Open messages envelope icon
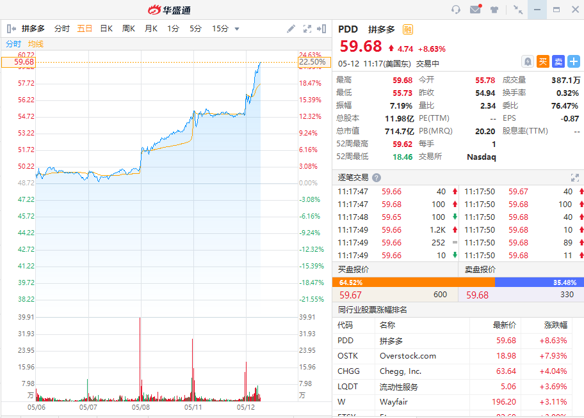584x418 pixels. click(476, 10)
